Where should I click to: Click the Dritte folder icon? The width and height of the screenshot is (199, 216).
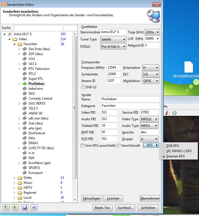[20, 178]
